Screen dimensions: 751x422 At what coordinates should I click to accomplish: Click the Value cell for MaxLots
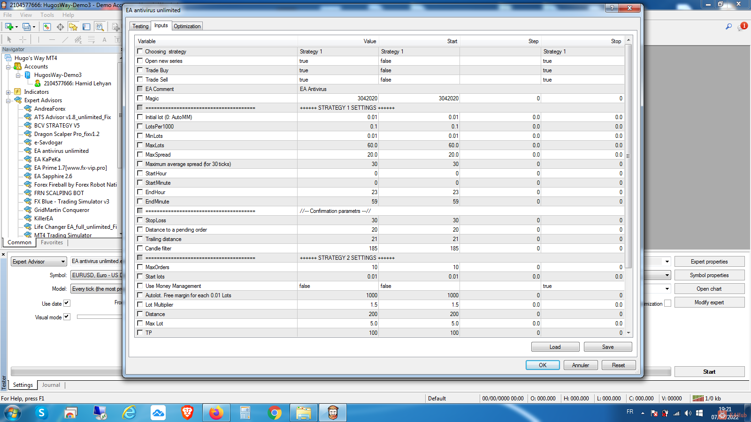click(x=338, y=145)
